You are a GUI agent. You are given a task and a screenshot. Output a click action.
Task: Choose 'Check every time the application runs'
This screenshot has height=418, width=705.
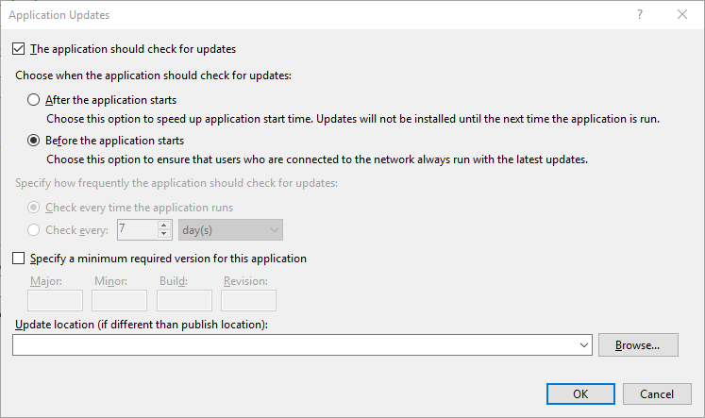tap(34, 208)
